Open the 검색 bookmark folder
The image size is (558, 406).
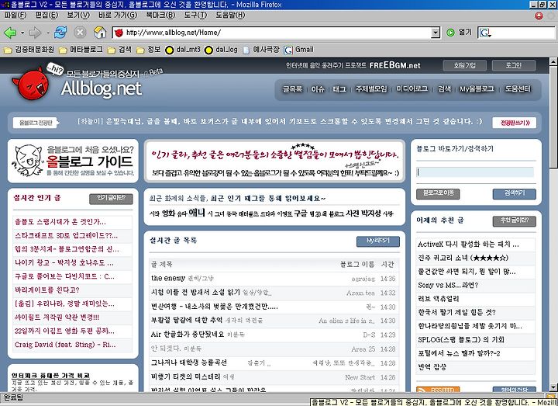(x=119, y=50)
